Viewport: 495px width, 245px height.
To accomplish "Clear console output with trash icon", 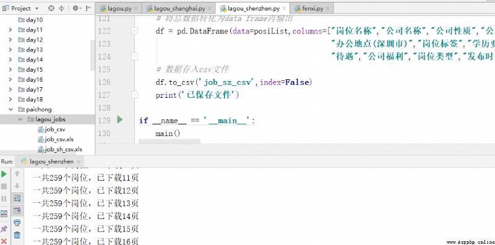I will [x=17, y=235].
